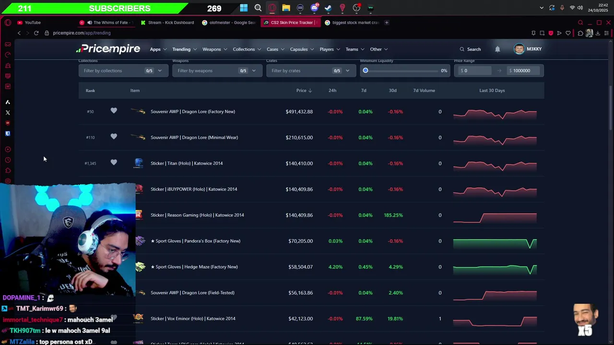Open Filter by collections dropdown

(x=123, y=70)
